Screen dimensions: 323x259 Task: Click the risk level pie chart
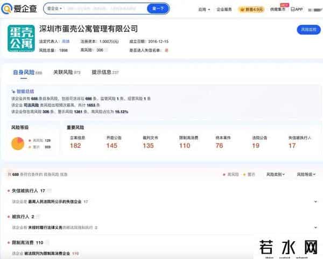coord(18,144)
